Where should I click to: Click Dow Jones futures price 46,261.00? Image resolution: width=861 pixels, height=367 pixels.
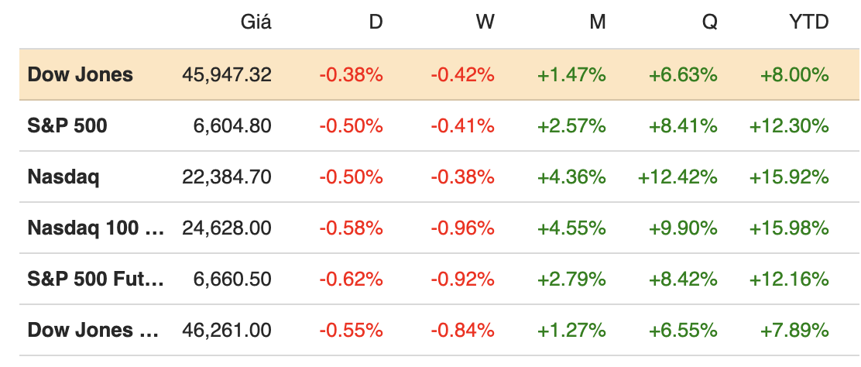point(227,330)
